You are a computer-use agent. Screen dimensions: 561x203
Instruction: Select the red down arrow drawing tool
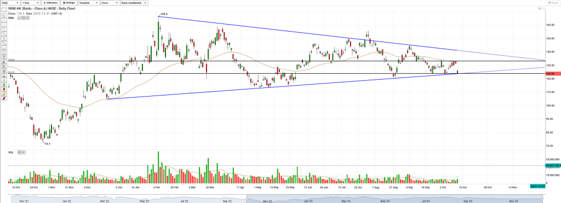click(x=4, y=89)
